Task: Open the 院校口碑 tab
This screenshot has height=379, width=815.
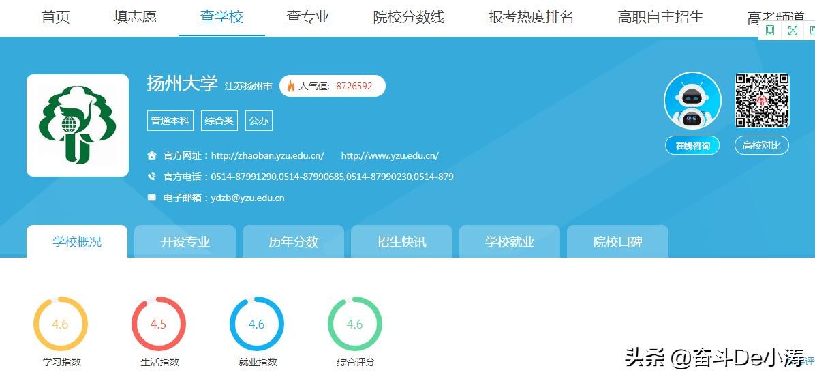Action: coord(617,242)
